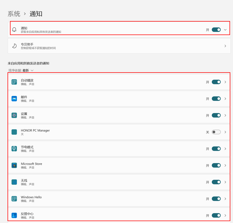Open Microsoft Store notification details
Image resolution: width=233 pixels, height=223 pixels.
click(x=225, y=165)
